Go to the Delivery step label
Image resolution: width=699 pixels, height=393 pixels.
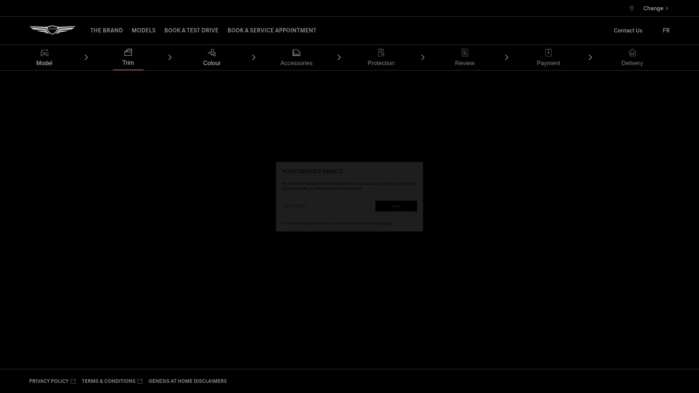[x=632, y=63]
